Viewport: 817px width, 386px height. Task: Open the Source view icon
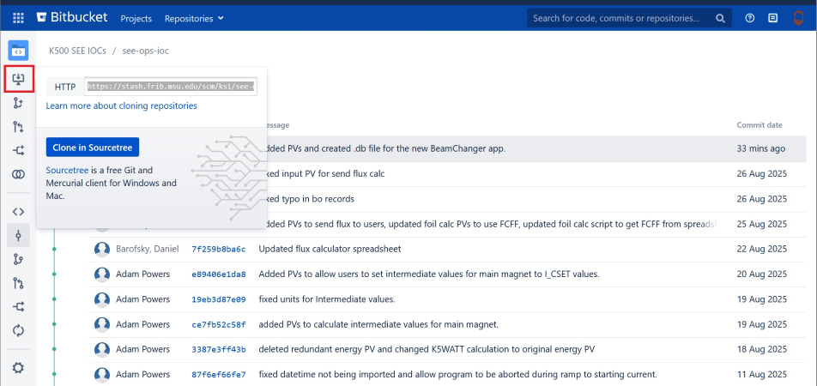pyautogui.click(x=18, y=211)
